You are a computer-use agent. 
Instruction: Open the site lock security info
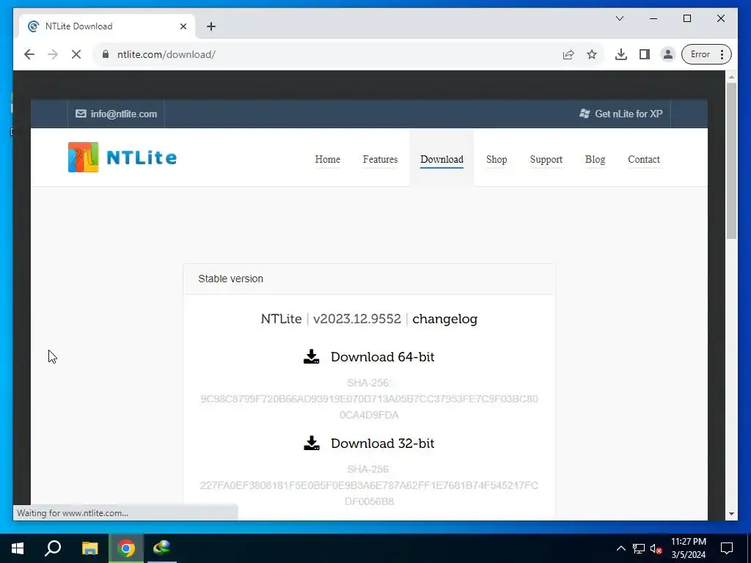(106, 54)
